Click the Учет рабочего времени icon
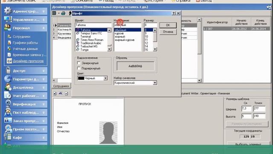Screen dimensions: 273x154 pyautogui.click(x=8, y=95)
